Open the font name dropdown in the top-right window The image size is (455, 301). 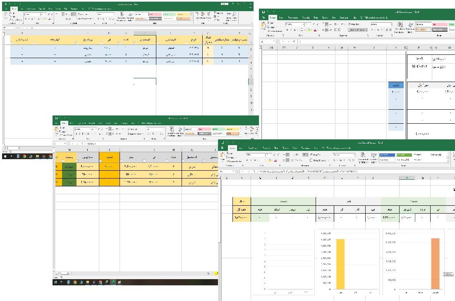[x=303, y=24]
